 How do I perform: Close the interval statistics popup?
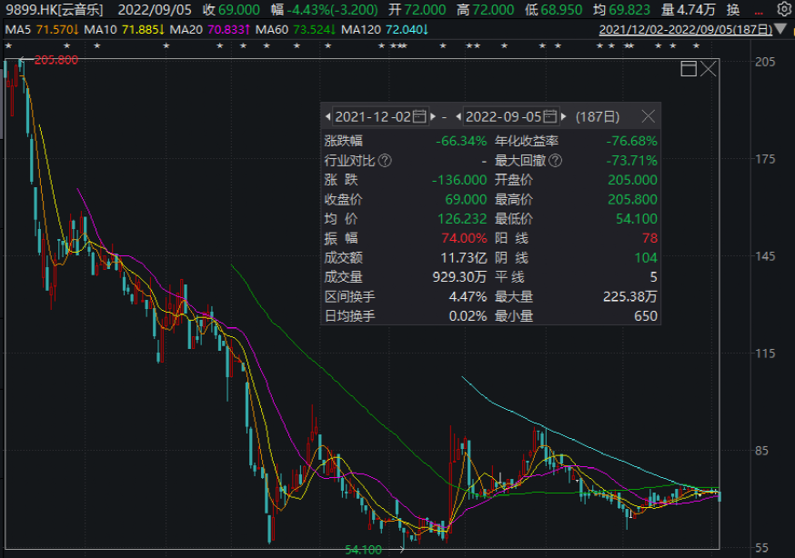(x=648, y=116)
